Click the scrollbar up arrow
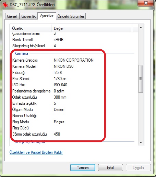Viewport: 156px width, 177px height. coord(141,27)
